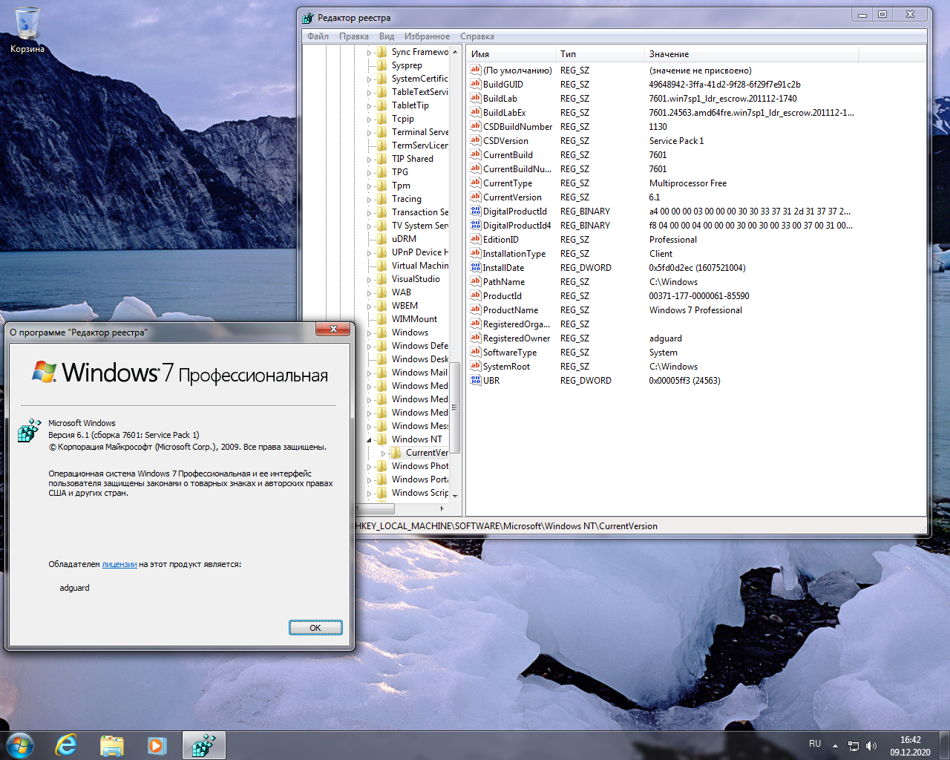The image size is (950, 760).
Task: Collapse the Windows NT tree node
Action: (369, 440)
